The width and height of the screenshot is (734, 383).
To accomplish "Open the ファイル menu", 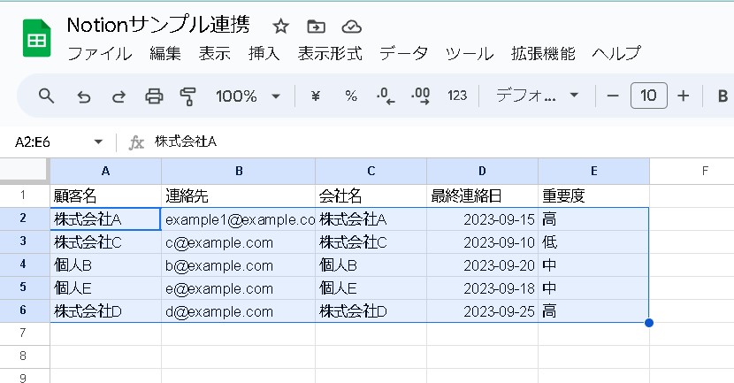I will click(100, 53).
